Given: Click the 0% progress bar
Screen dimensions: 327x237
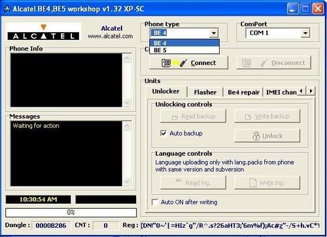Looking at the screenshot, I should [71, 212].
